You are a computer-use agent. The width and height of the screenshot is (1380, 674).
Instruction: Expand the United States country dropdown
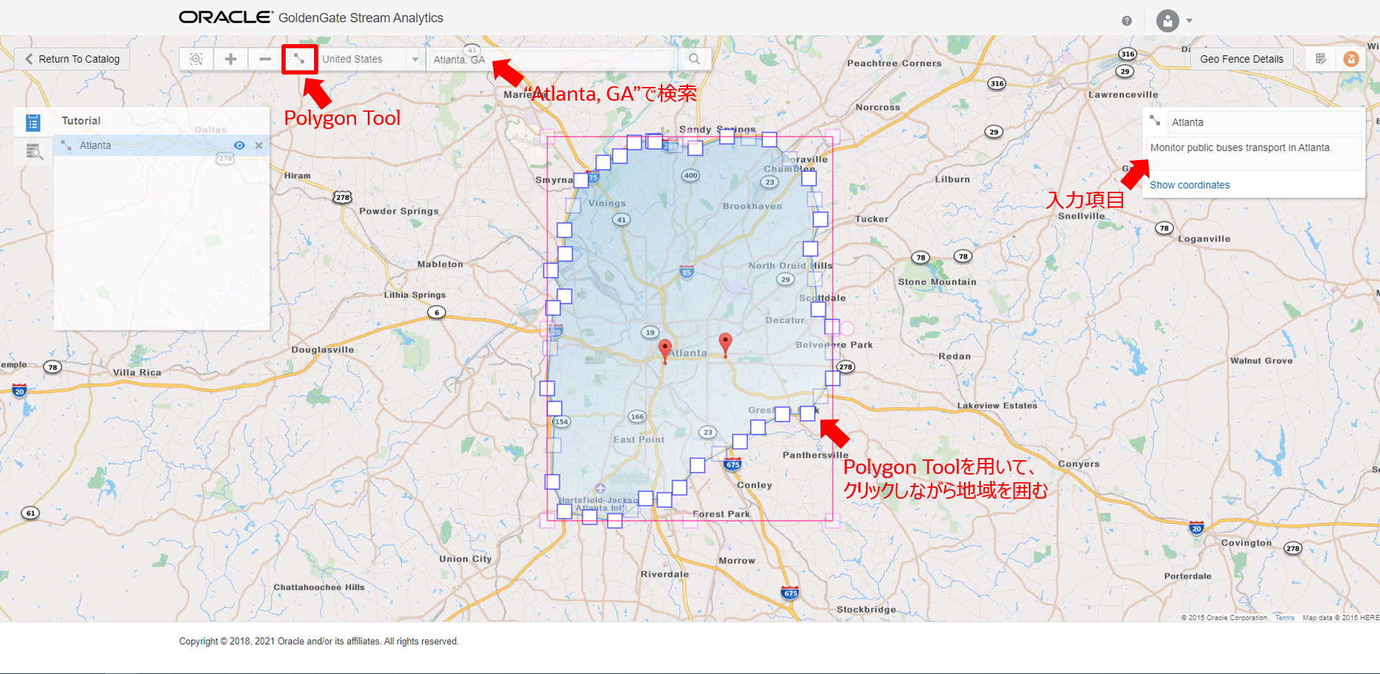(415, 60)
